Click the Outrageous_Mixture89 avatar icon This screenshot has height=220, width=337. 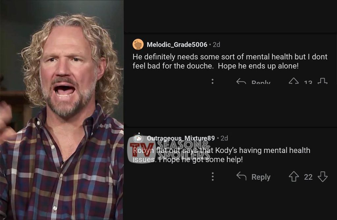(x=138, y=138)
